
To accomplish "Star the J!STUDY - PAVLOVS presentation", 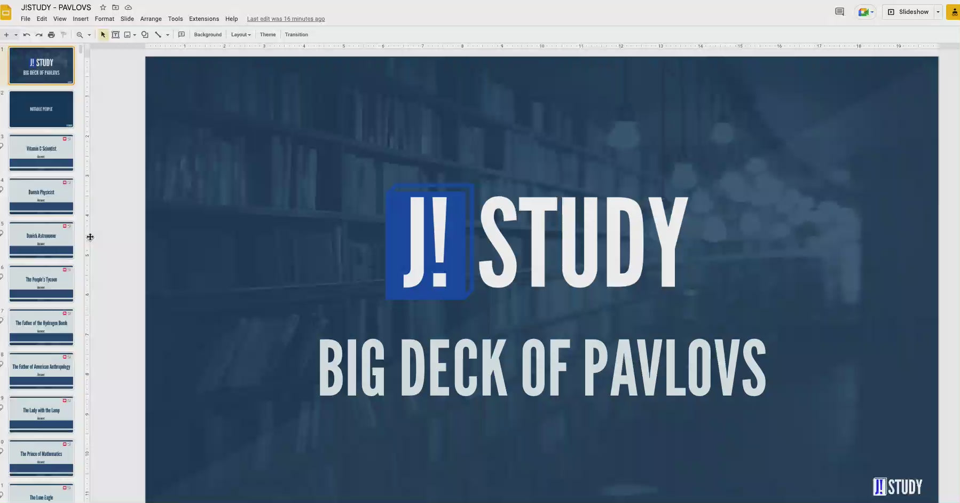I will pos(103,7).
